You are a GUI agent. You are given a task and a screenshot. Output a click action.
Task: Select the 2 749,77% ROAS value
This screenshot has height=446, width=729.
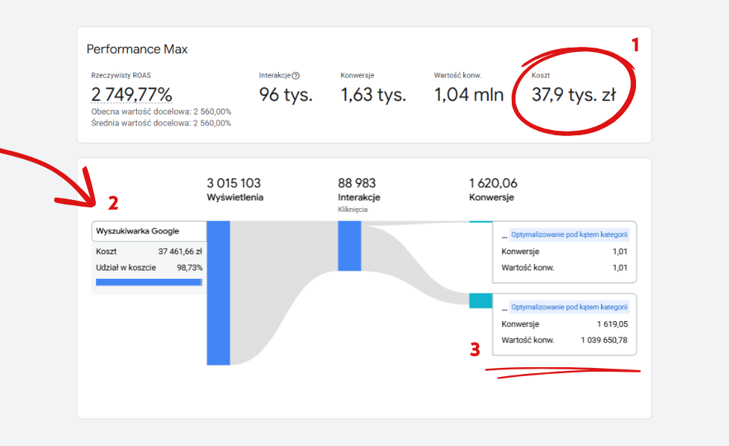pyautogui.click(x=132, y=95)
